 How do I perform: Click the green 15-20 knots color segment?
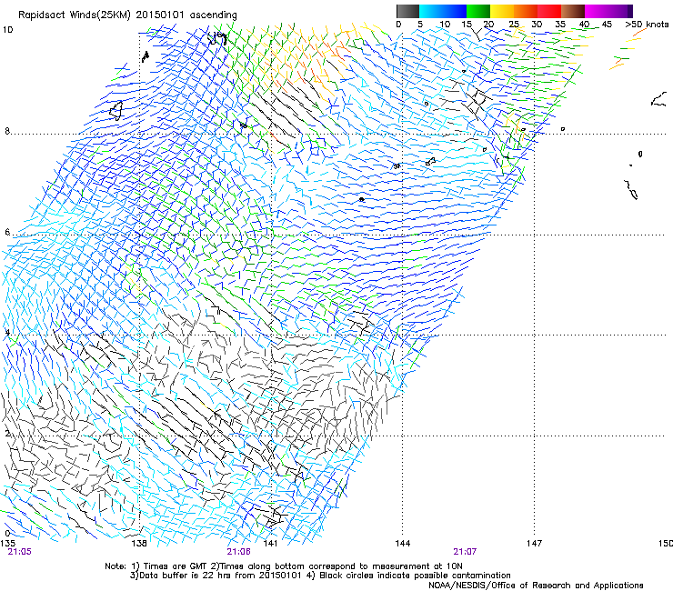[478, 11]
